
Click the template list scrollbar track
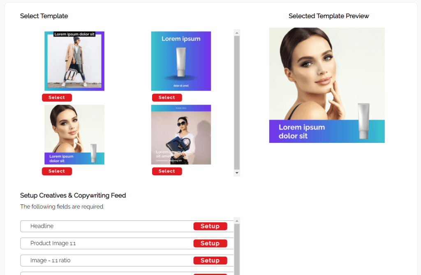point(237,103)
